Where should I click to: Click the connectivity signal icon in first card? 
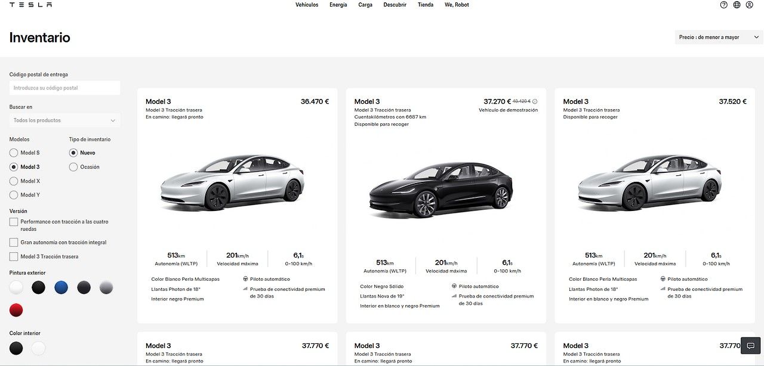(245, 289)
